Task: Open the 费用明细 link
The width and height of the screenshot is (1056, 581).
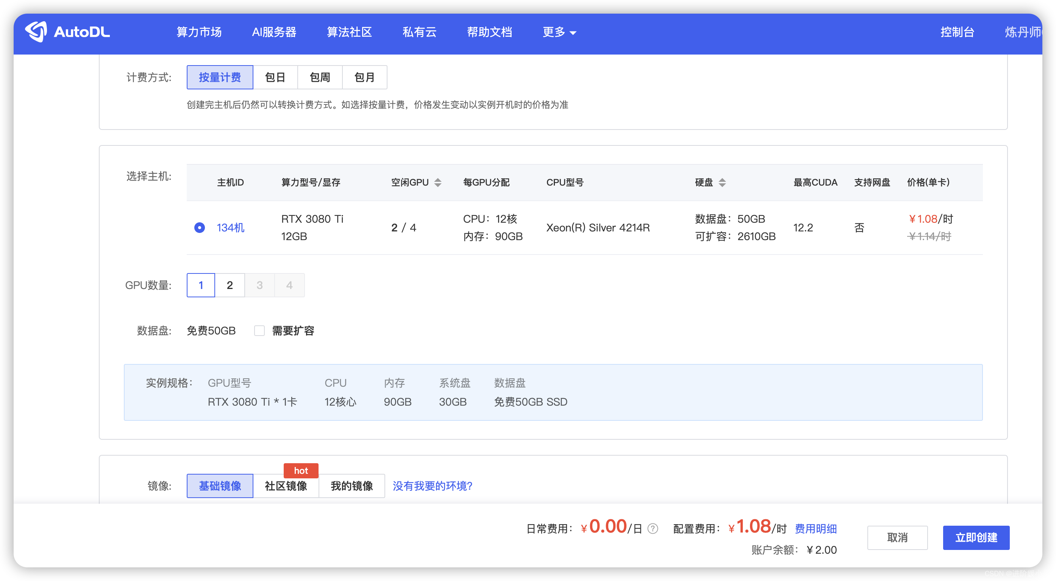Action: click(816, 528)
